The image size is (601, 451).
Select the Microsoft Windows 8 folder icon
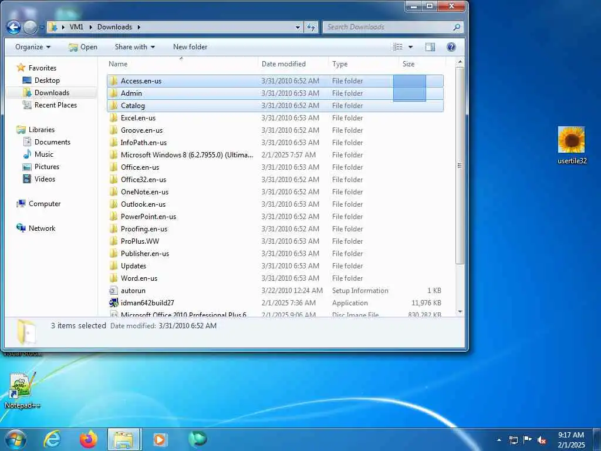[x=113, y=154]
